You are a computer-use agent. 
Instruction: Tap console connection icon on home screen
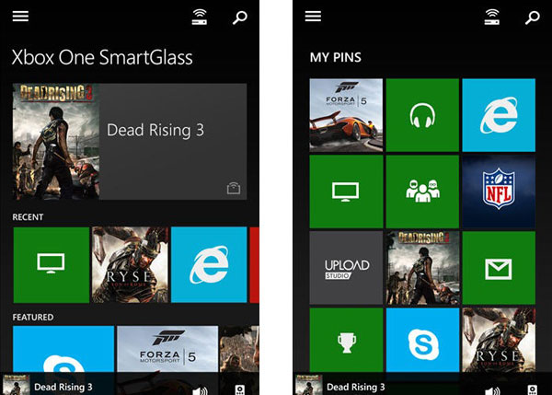click(200, 17)
